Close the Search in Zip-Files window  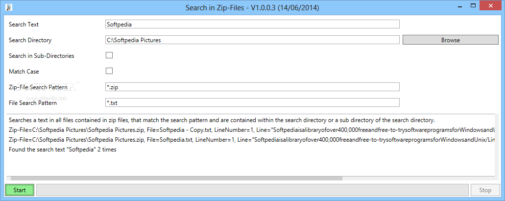tap(491, 6)
